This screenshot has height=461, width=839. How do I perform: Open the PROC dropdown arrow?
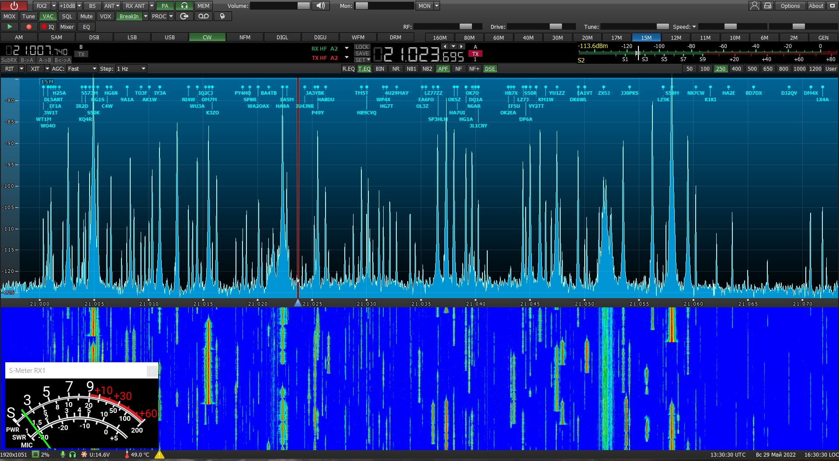click(171, 16)
